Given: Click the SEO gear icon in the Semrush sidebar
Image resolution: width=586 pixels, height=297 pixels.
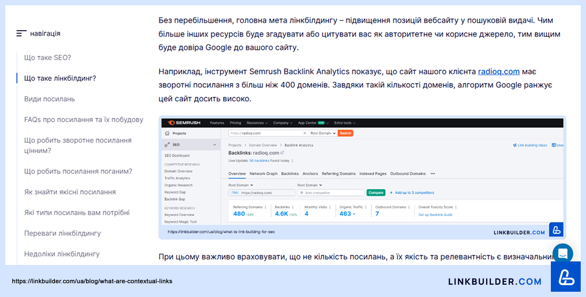Looking at the screenshot, I should pos(167,145).
